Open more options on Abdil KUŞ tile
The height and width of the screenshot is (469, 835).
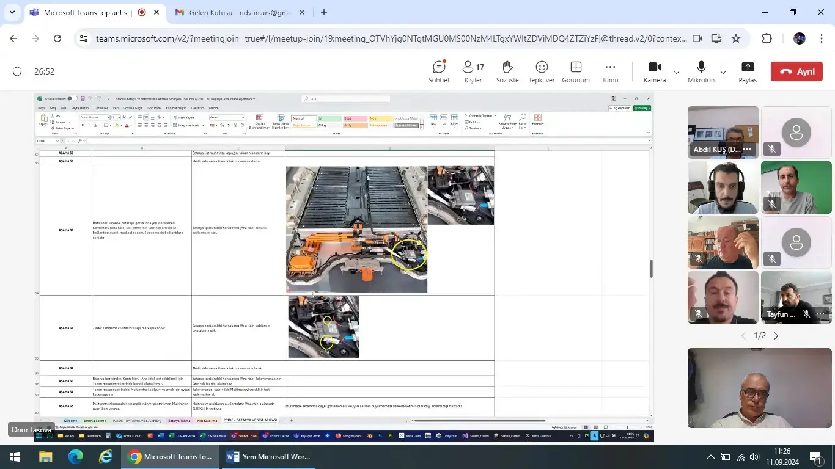[748, 150]
